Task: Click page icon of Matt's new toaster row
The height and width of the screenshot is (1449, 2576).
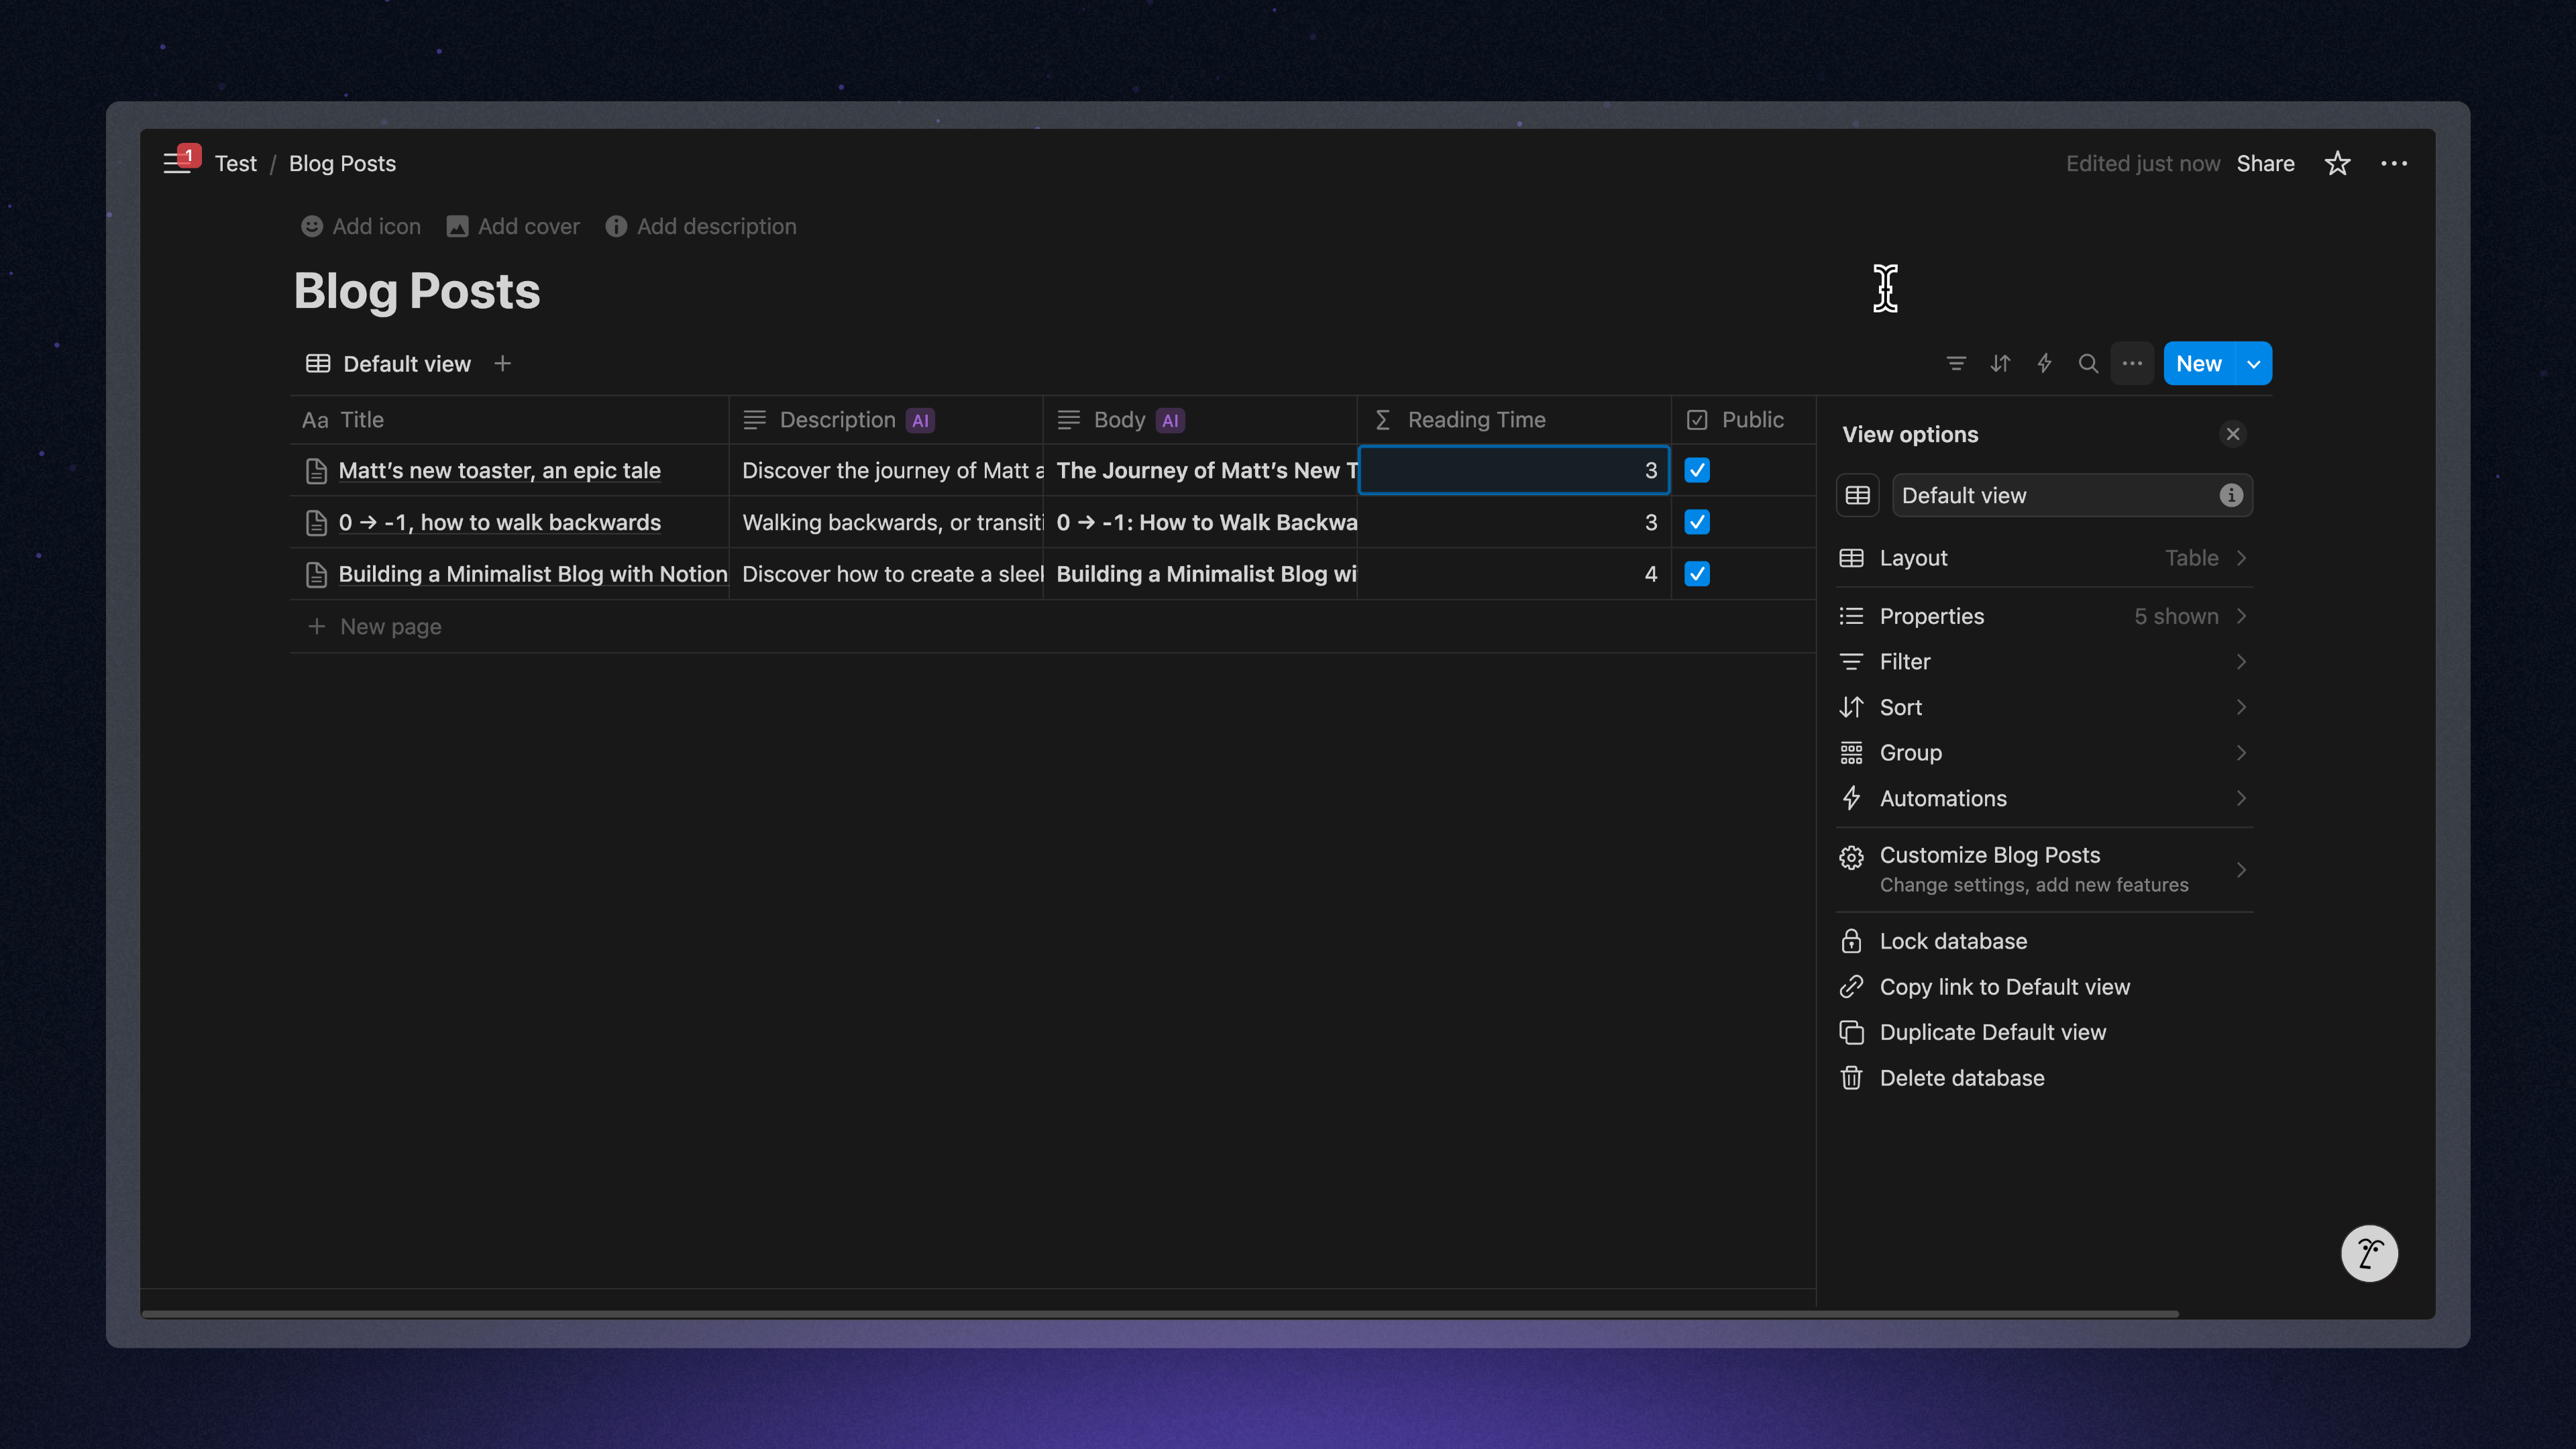Action: point(316,471)
